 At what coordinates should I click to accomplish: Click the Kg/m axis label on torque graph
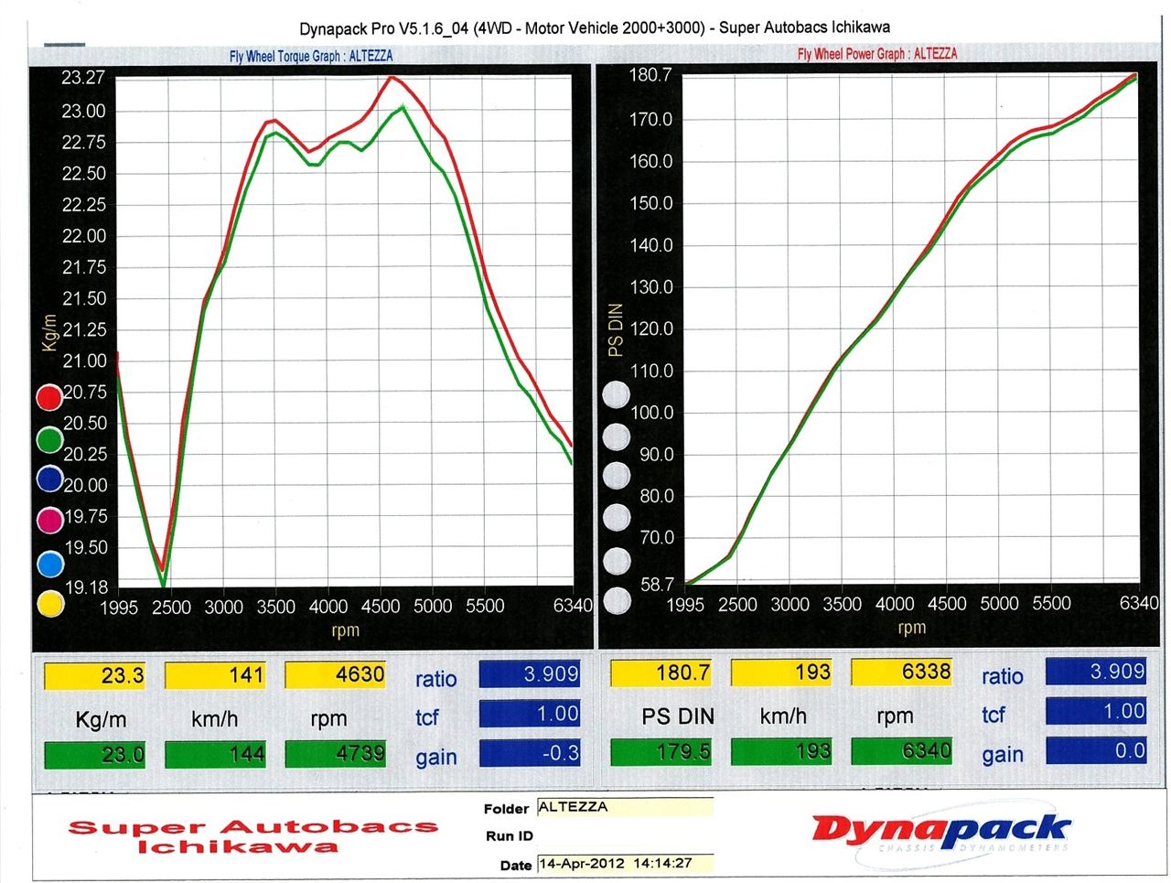tap(49, 332)
